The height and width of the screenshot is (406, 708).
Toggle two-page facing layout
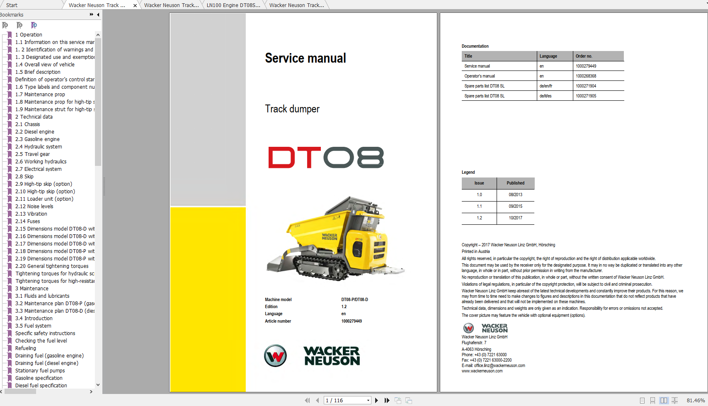664,401
